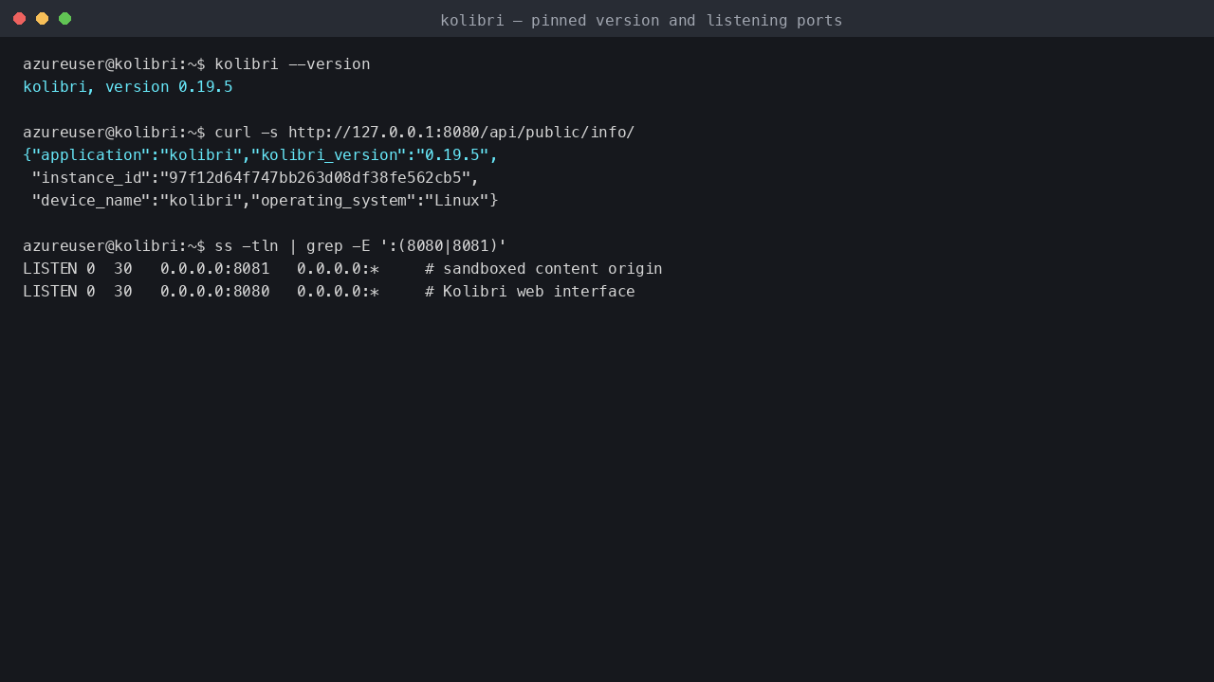Click the ss -tln grep command text

point(360,246)
